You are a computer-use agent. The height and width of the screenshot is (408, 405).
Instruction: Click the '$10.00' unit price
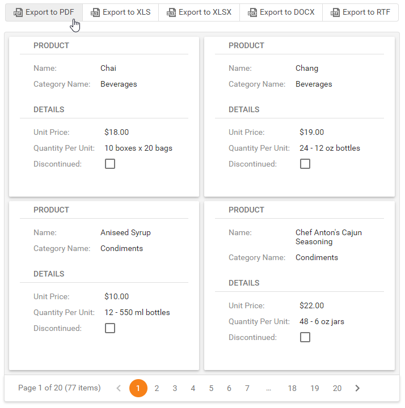point(116,296)
